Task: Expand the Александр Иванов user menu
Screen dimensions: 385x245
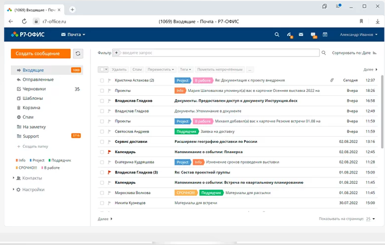Action: coord(359,35)
